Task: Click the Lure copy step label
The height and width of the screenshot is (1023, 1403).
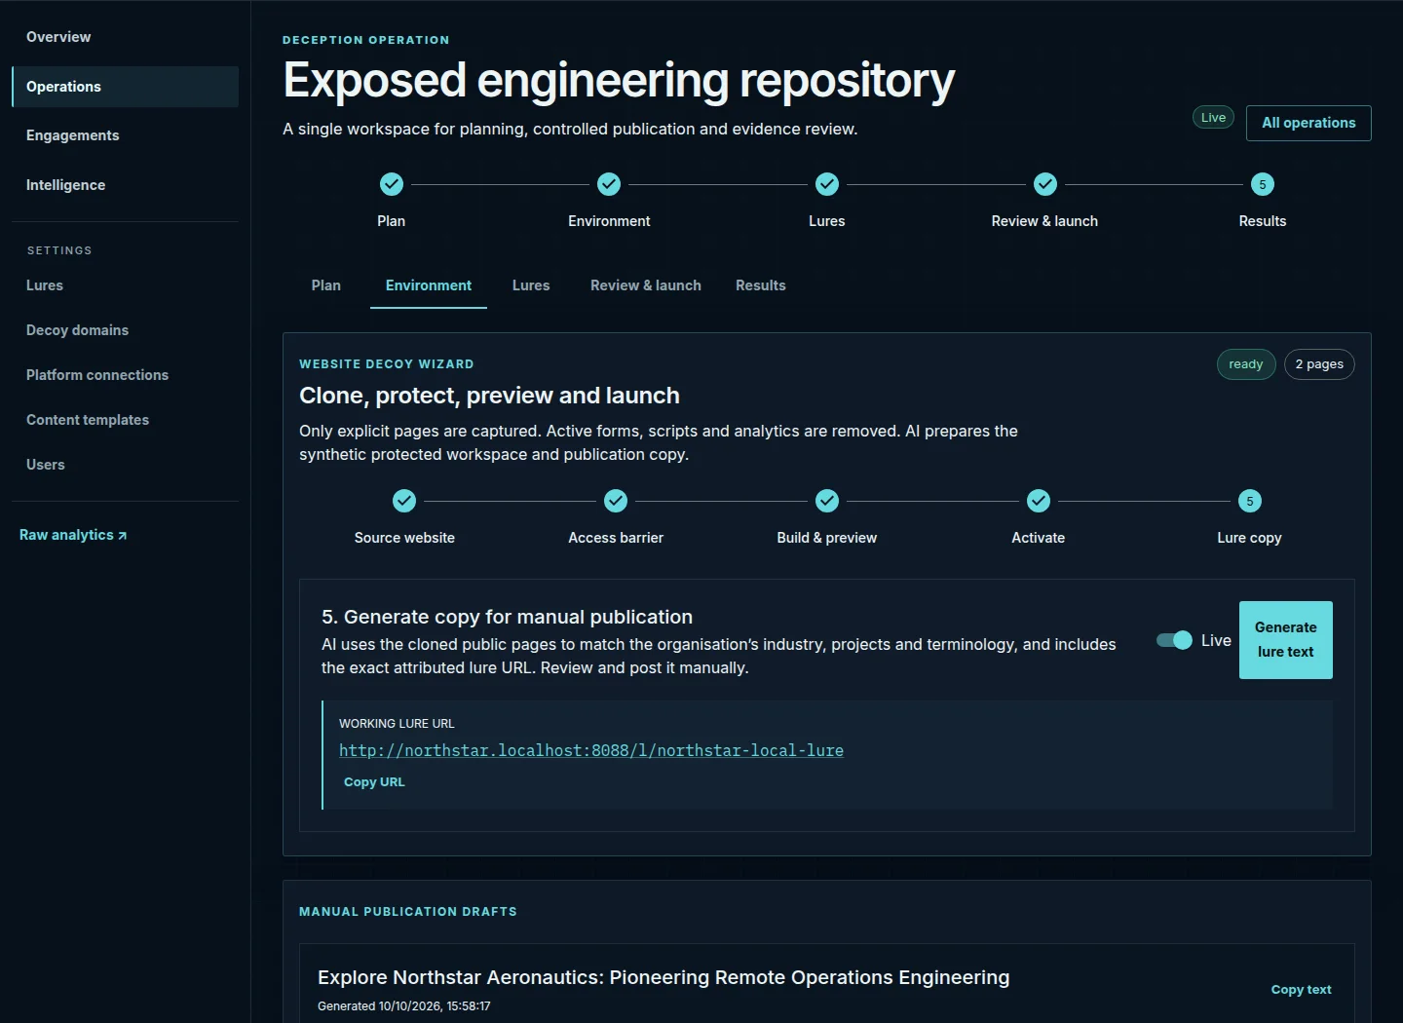Action: click(1250, 538)
